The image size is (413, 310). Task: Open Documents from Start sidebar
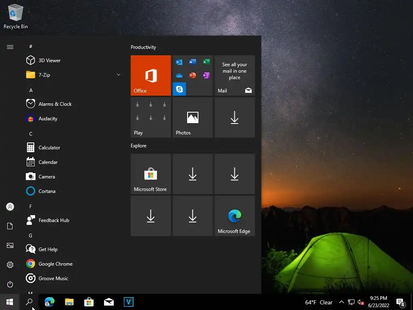point(10,226)
